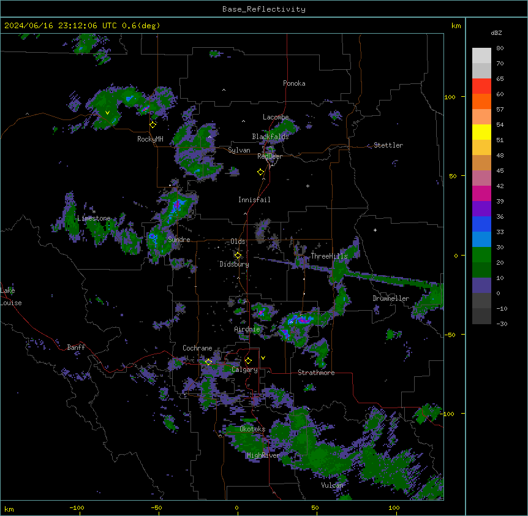This screenshot has height=516, width=528.
Task: Select the Didsbury label
Action: (x=235, y=264)
